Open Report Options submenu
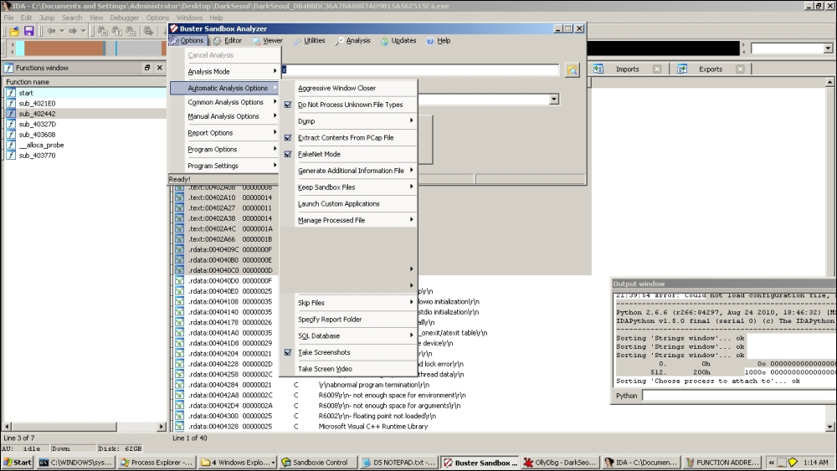Screen dimensions: 837x471 pos(225,133)
